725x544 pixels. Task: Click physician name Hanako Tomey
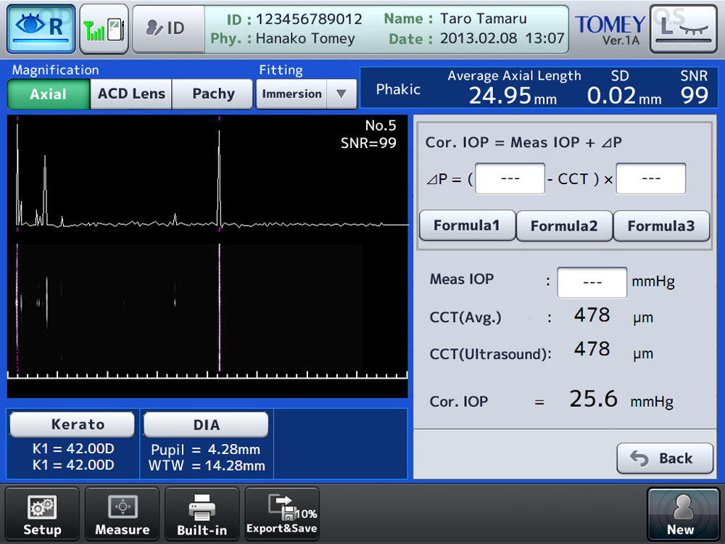305,39
